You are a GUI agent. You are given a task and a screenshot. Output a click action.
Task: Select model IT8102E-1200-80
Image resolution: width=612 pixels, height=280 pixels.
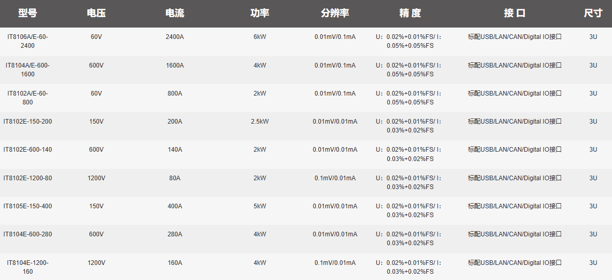tap(28, 178)
